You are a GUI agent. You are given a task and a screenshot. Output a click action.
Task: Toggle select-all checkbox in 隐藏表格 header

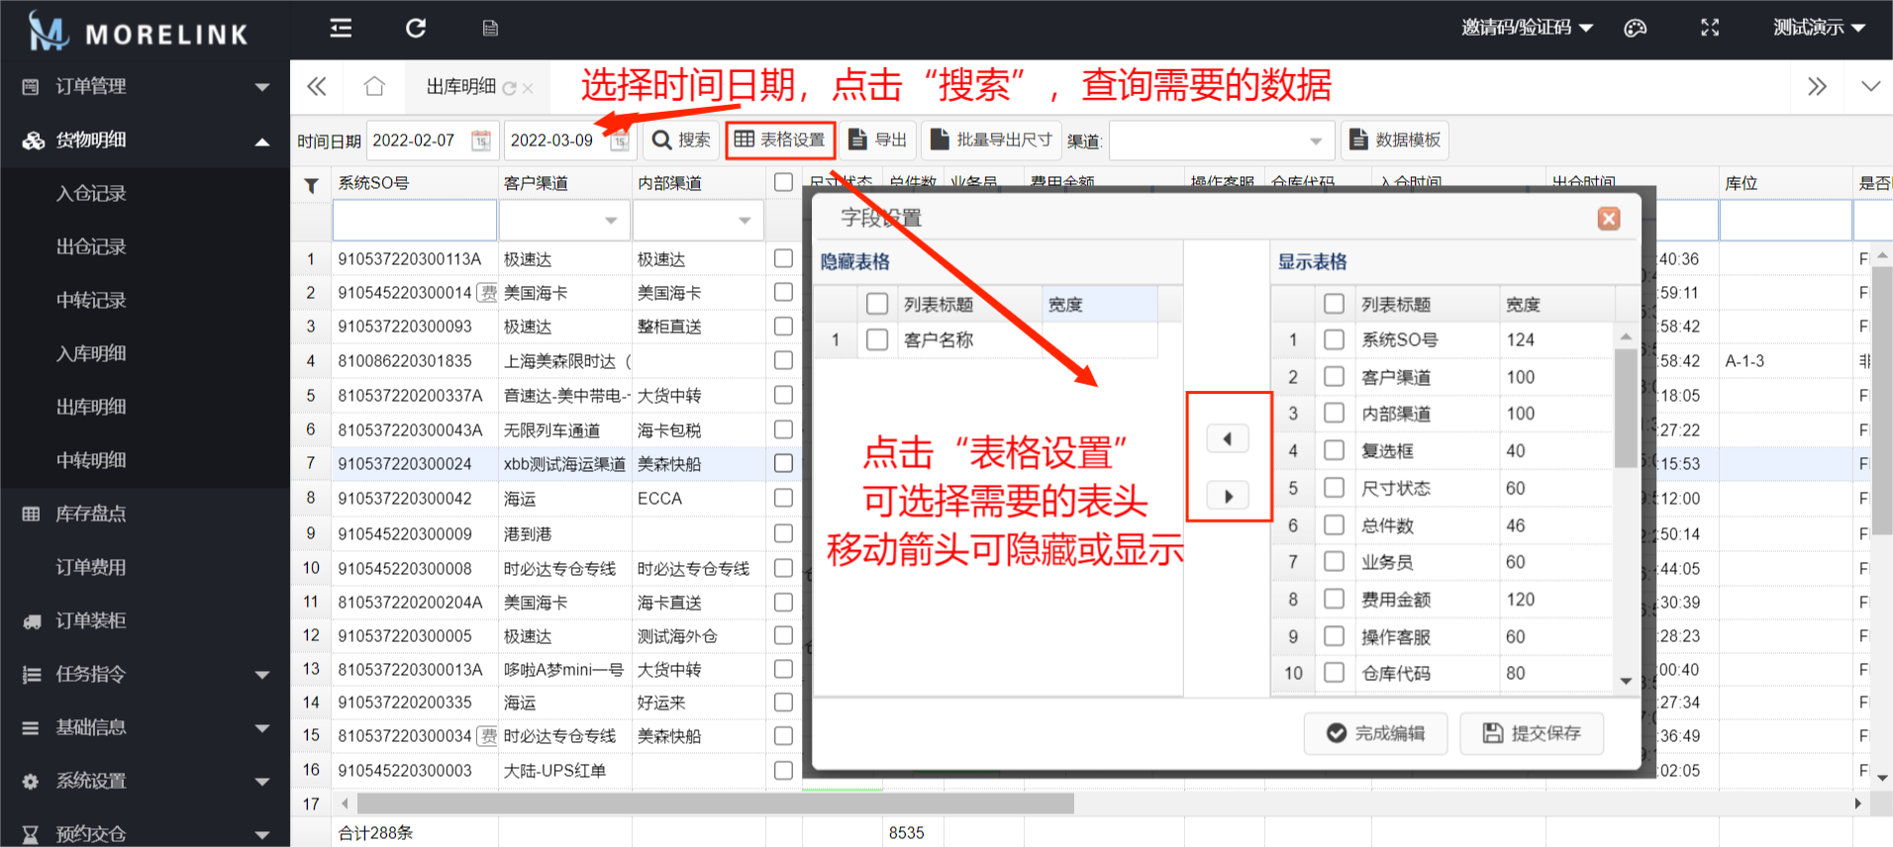coord(877,304)
